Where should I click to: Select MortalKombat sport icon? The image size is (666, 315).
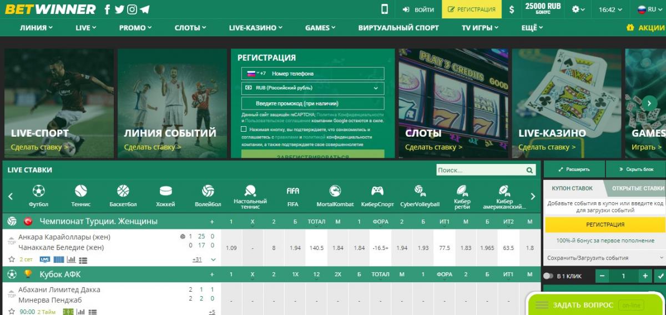coord(335,191)
